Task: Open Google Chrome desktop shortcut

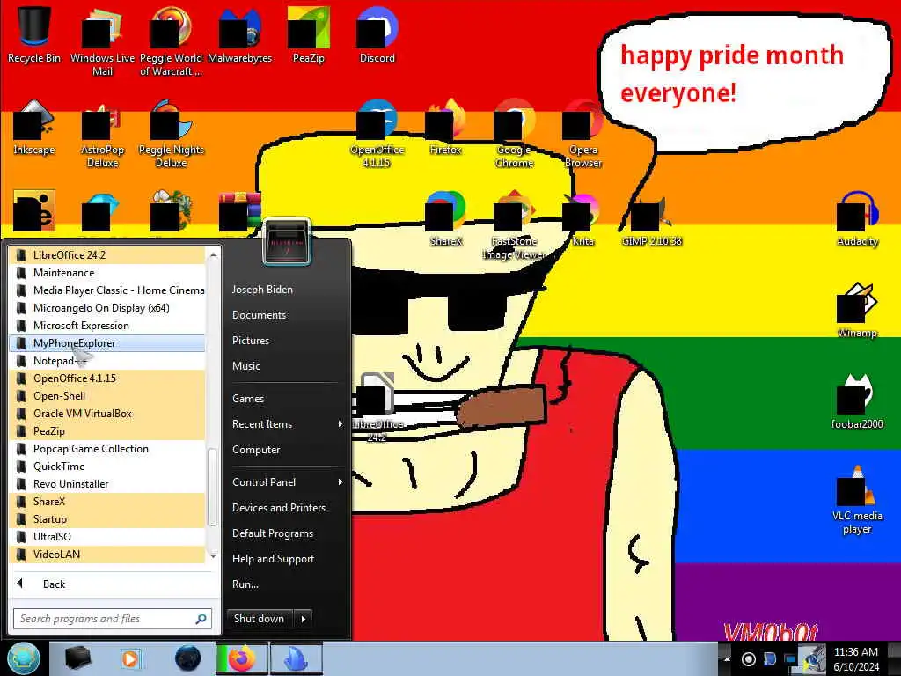Action: pyautogui.click(x=514, y=134)
